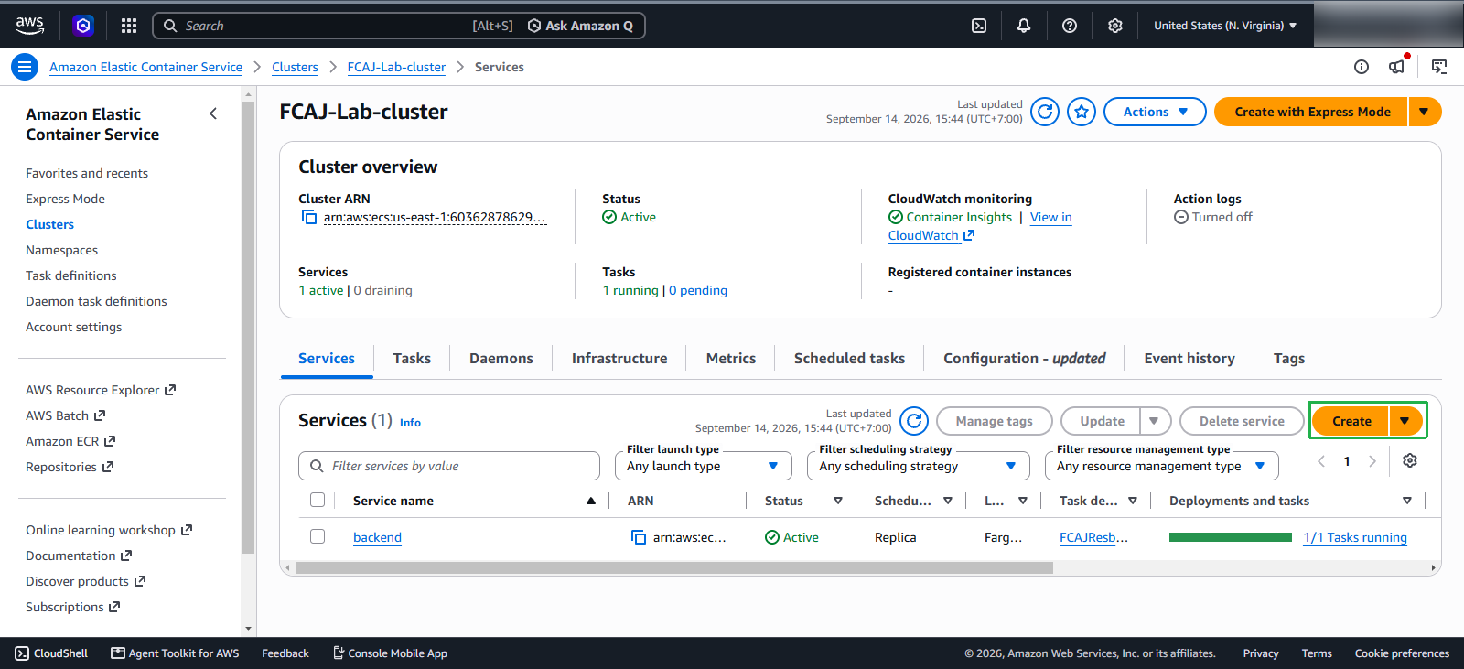Image resolution: width=1464 pixels, height=669 pixels.
Task: Sort by Service name column
Action: pyautogui.click(x=474, y=501)
